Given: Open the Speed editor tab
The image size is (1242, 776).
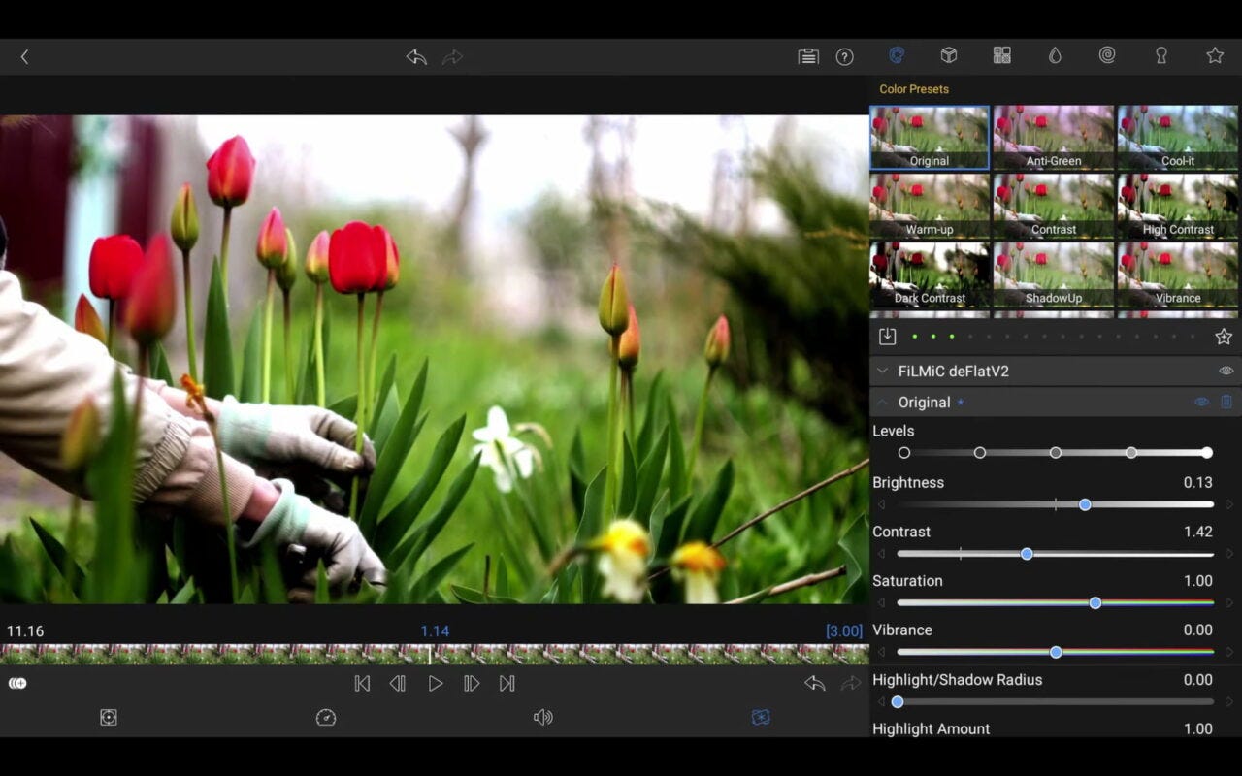Looking at the screenshot, I should (x=326, y=717).
